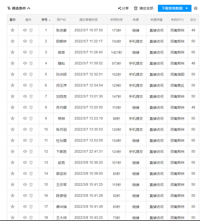Star the response from 张世豪
Image resolution: width=200 pixels, height=221 pixels.
click(13, 30)
